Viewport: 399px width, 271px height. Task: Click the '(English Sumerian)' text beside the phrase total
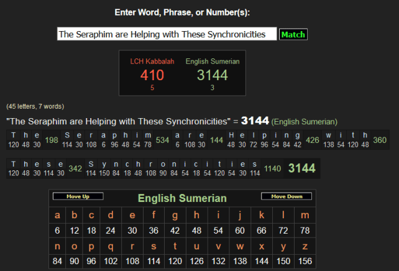305,122
